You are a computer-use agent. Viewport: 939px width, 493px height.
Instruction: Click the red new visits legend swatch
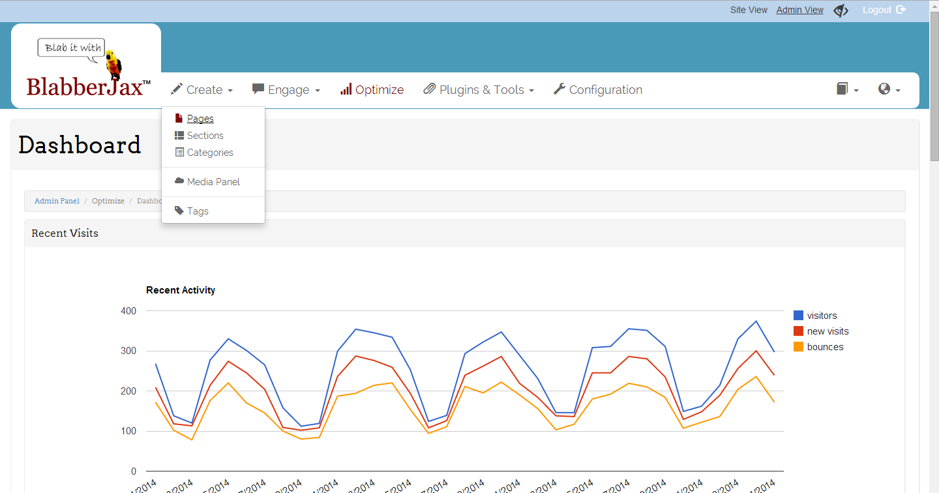798,331
